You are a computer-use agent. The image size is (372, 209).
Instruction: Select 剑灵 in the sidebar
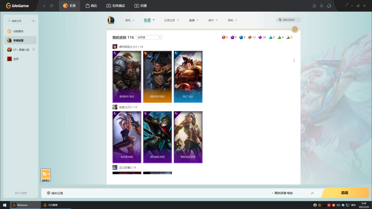pos(21,59)
